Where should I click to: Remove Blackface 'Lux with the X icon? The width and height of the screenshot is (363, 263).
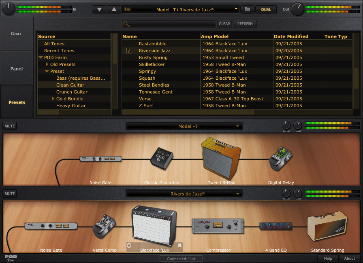click(179, 245)
